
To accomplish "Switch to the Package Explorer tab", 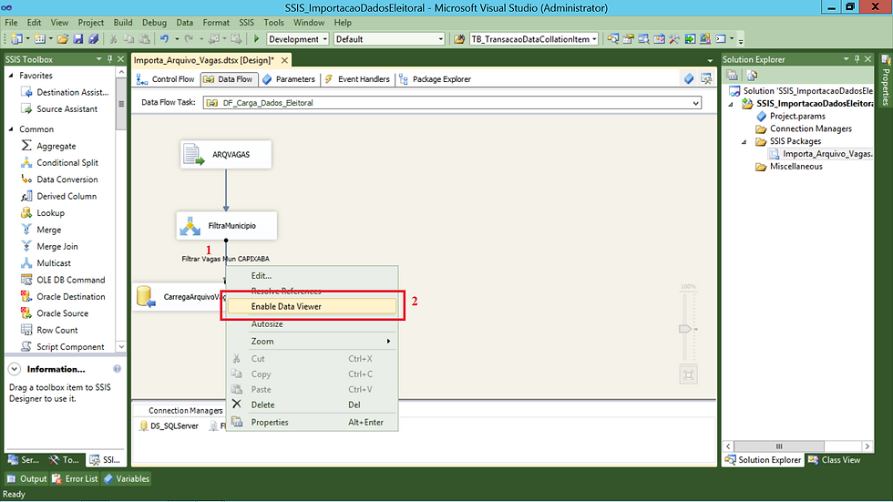I will click(x=436, y=79).
